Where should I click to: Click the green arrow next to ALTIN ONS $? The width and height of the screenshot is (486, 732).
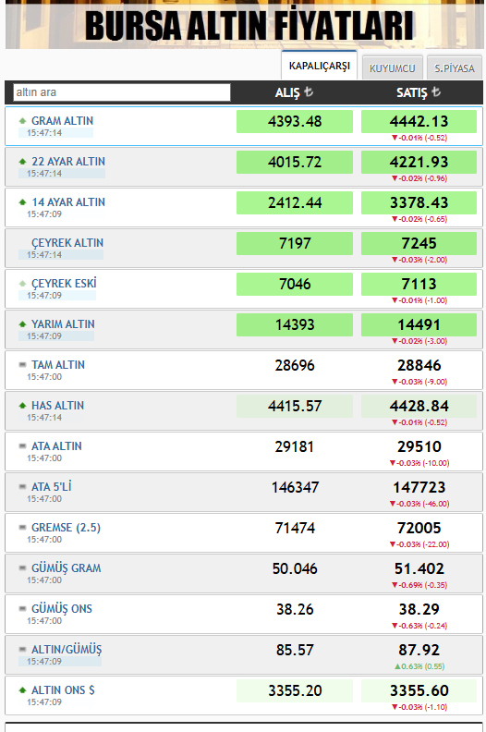[22, 690]
